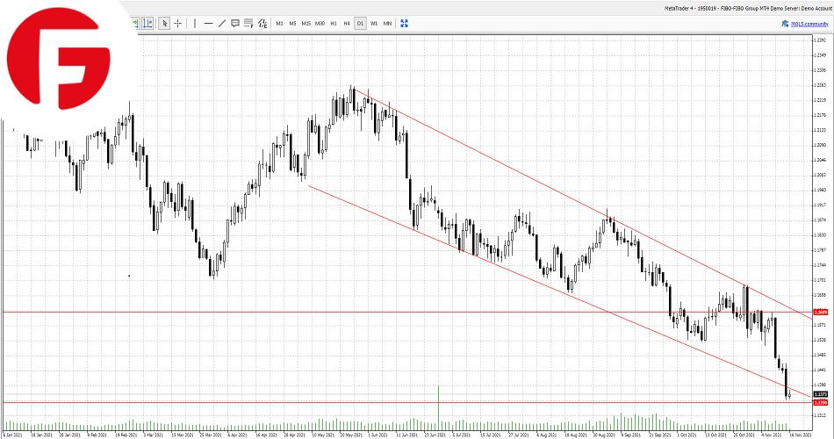Image resolution: width=834 pixels, height=439 pixels.
Task: Click the text lines tool icon
Action: (248, 24)
